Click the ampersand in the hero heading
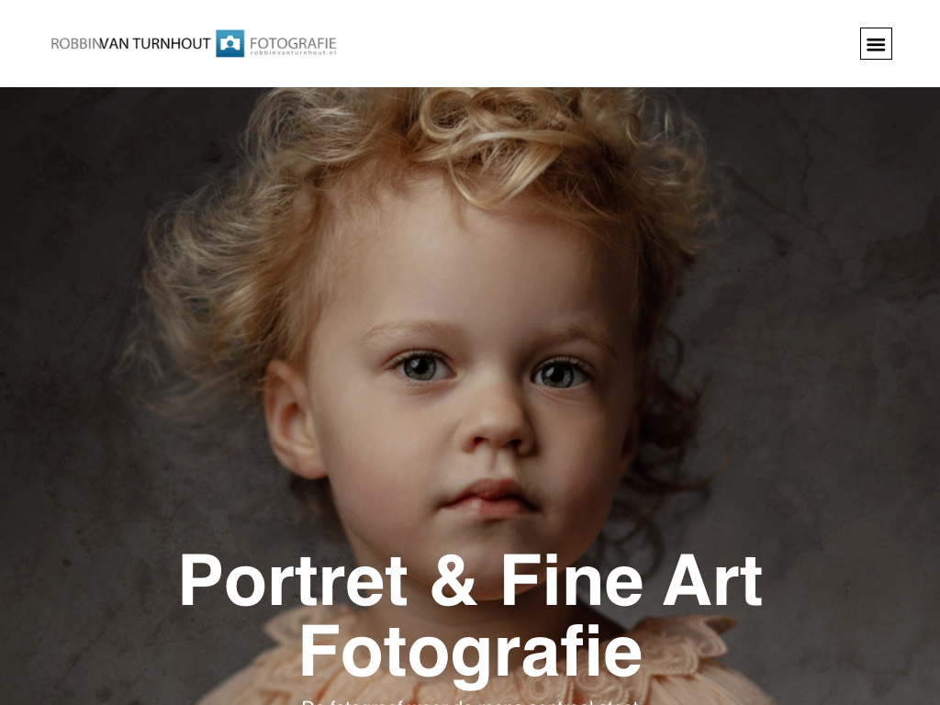The height and width of the screenshot is (705, 940). (453, 580)
